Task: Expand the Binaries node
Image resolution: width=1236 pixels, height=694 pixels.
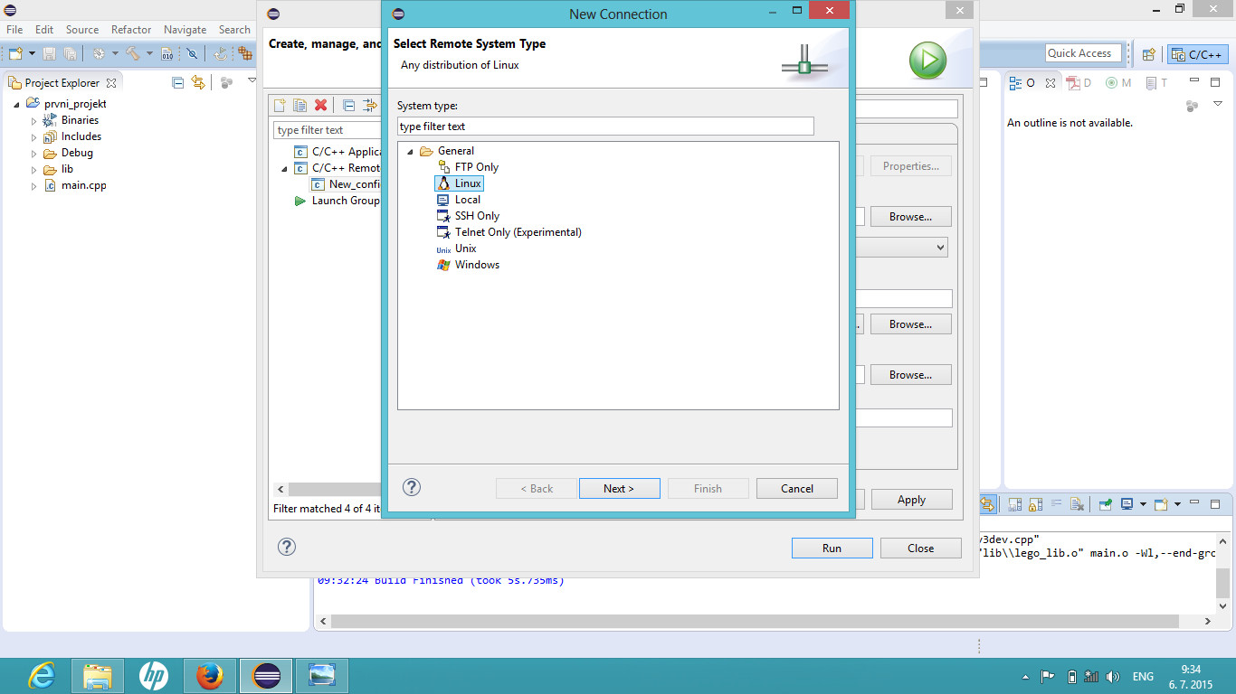Action: click(x=34, y=121)
